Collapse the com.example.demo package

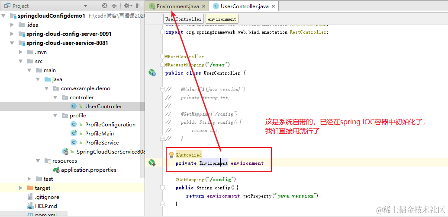(46, 88)
